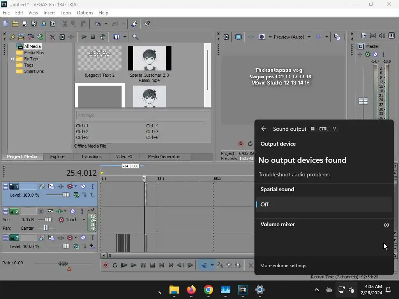Mute video track 3
Viewport: 399px width, 299px height.
pyautogui.click(x=83, y=238)
